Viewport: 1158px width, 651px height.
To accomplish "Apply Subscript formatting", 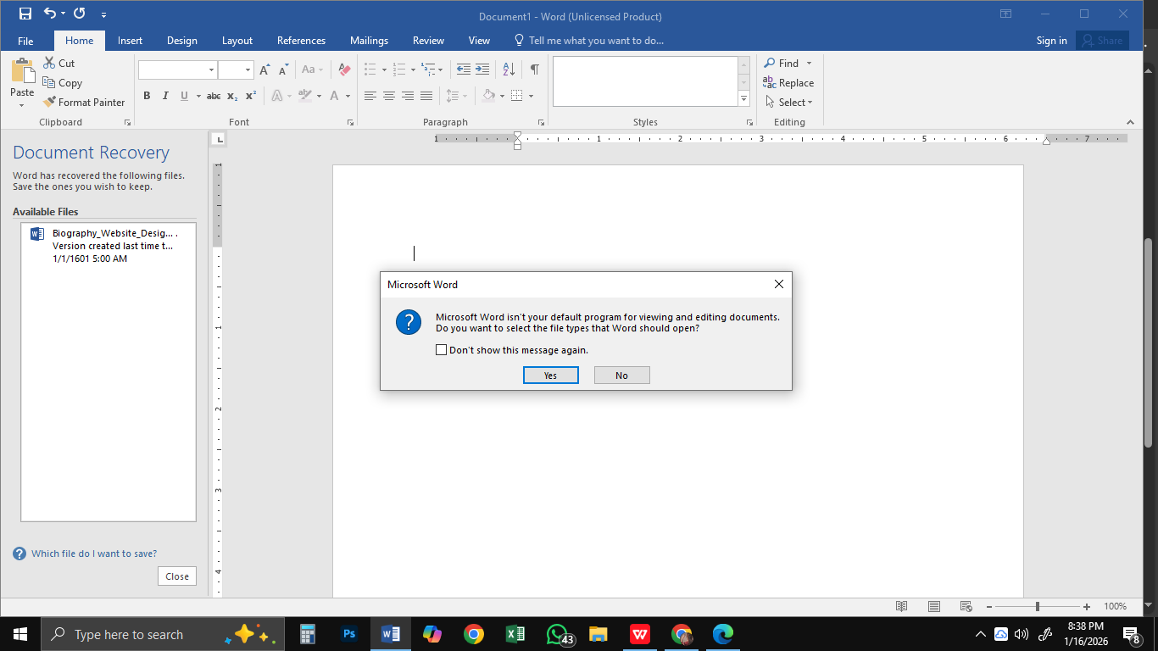I will coord(232,96).
